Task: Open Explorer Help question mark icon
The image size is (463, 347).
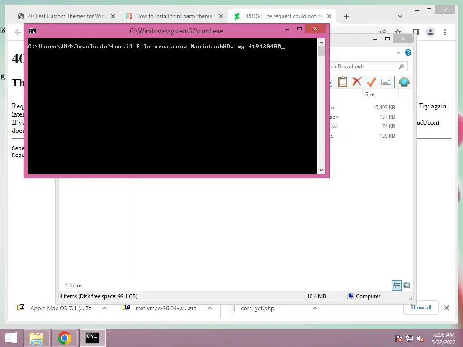Action: [408, 52]
